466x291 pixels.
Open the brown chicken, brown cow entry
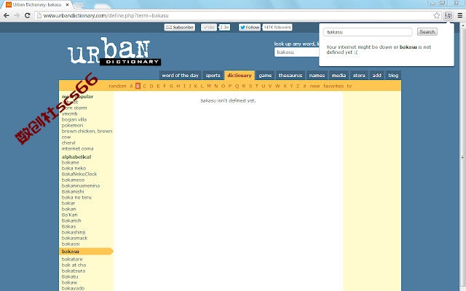click(87, 134)
